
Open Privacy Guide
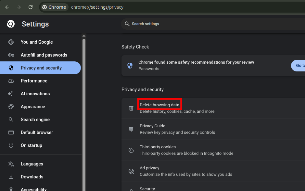tap(213, 129)
